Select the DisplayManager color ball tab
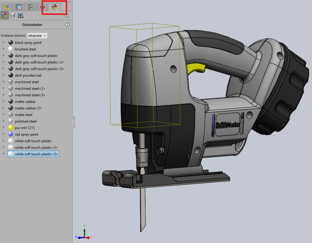Image resolution: width=312 pixels, height=243 pixels. 54,7
